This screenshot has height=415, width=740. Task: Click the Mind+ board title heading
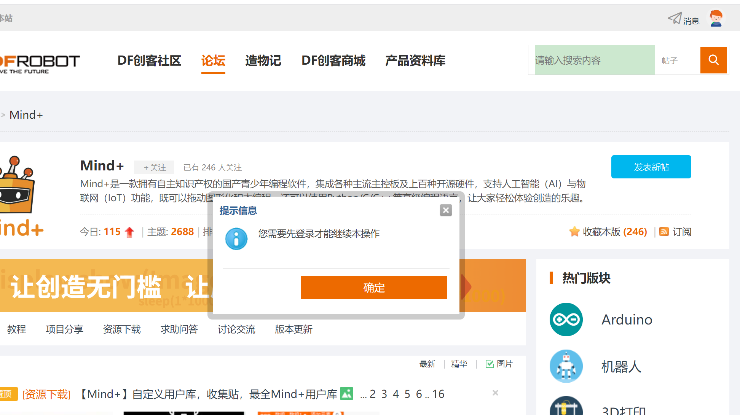pos(102,166)
